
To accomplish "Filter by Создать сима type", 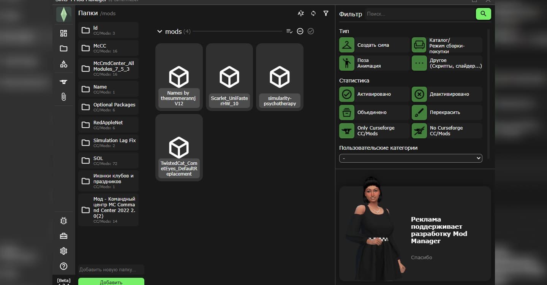I will [374, 45].
